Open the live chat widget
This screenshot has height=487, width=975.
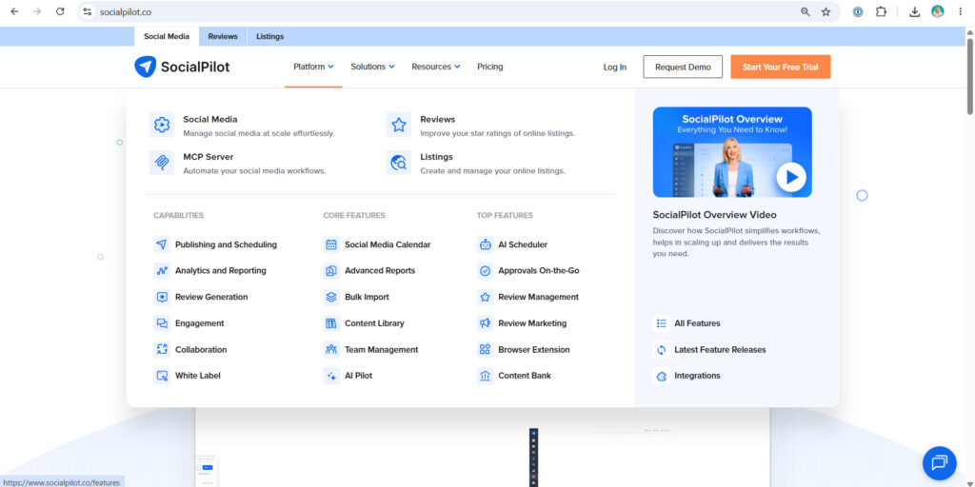[x=939, y=463]
